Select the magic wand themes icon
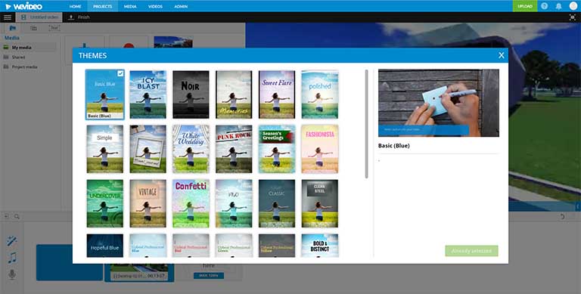 pos(12,240)
